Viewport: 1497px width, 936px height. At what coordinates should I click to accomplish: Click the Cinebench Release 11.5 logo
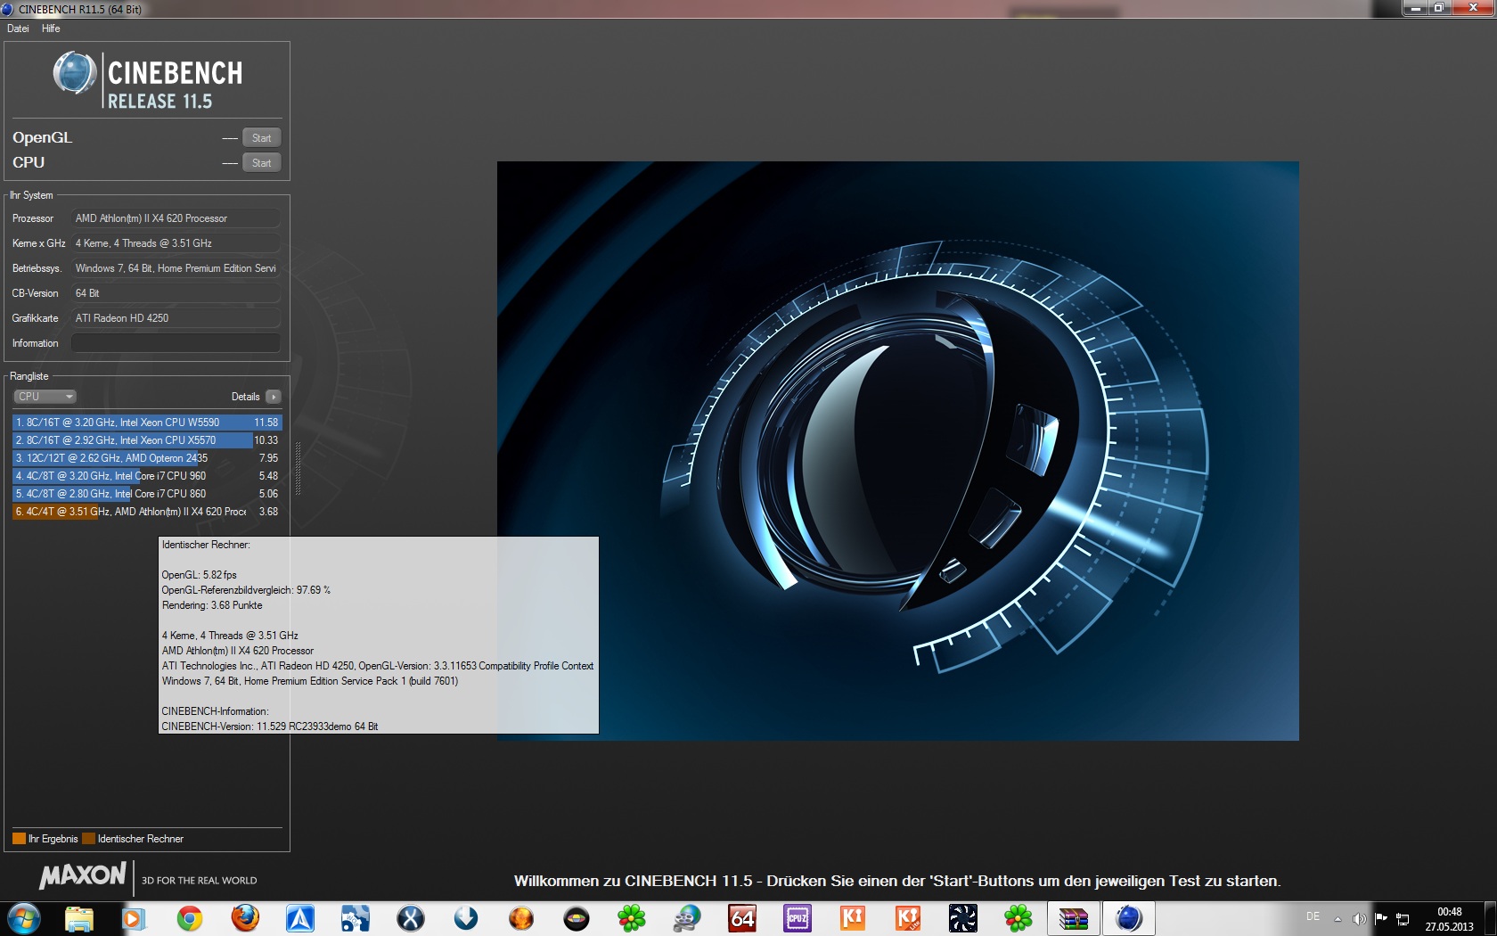[x=148, y=80]
